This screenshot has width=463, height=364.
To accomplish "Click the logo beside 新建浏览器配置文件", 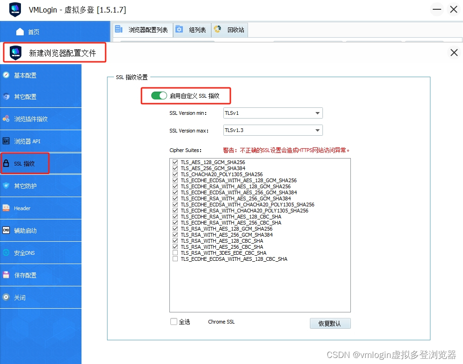I will coord(15,53).
